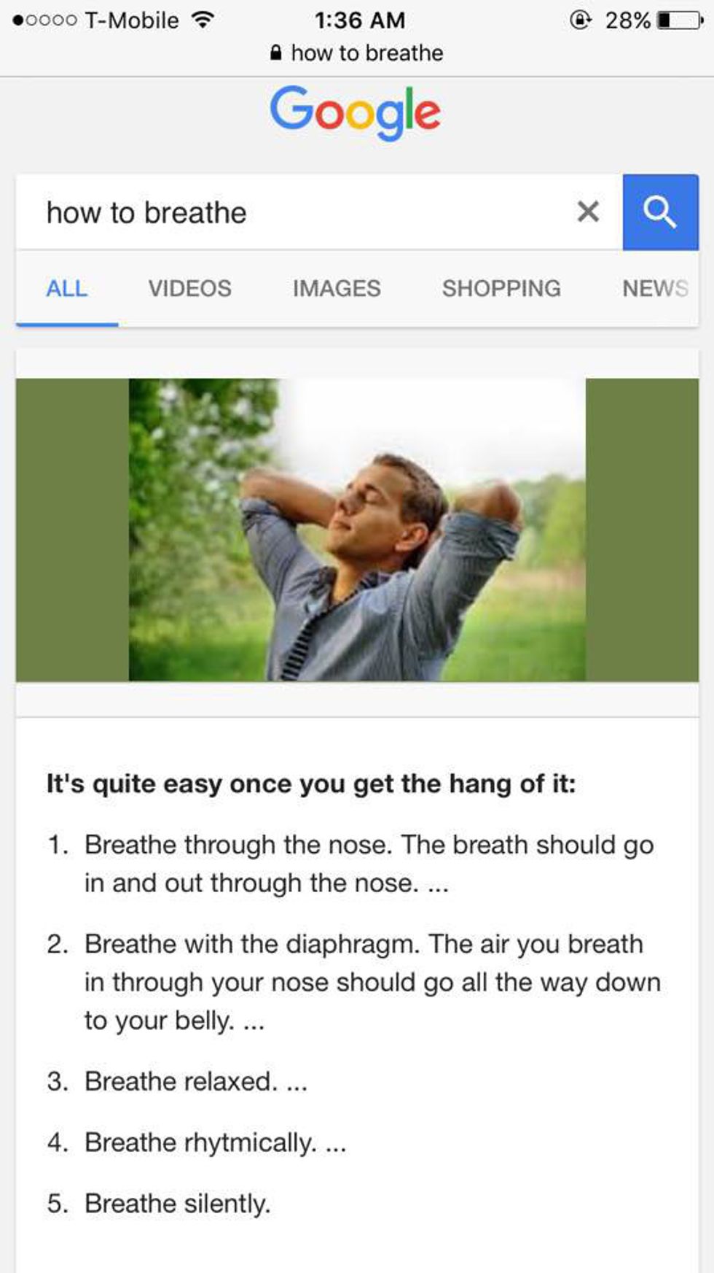This screenshot has height=1273, width=714.
Task: Clear the search text with the X icon
Action: (588, 212)
